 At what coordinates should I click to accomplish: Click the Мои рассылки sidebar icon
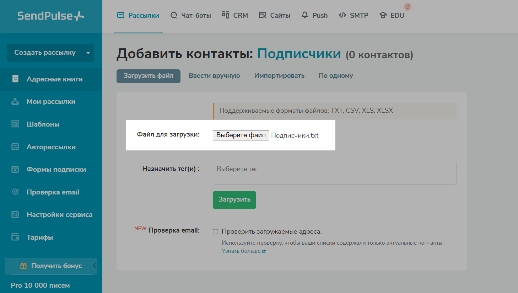[x=15, y=102]
